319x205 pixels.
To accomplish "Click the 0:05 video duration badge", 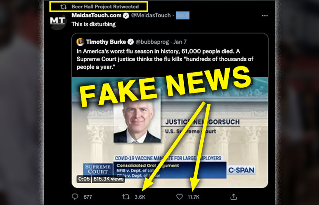I will point(84,179).
